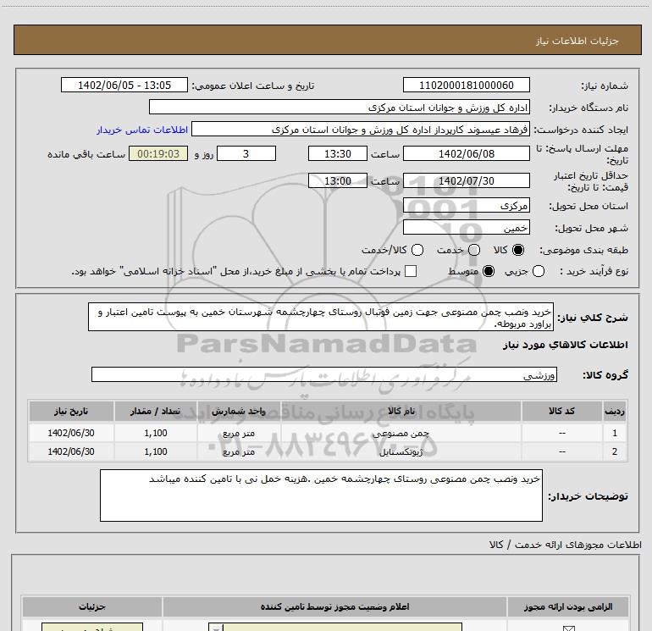Click the countdown timer 00:19:03

point(158,153)
